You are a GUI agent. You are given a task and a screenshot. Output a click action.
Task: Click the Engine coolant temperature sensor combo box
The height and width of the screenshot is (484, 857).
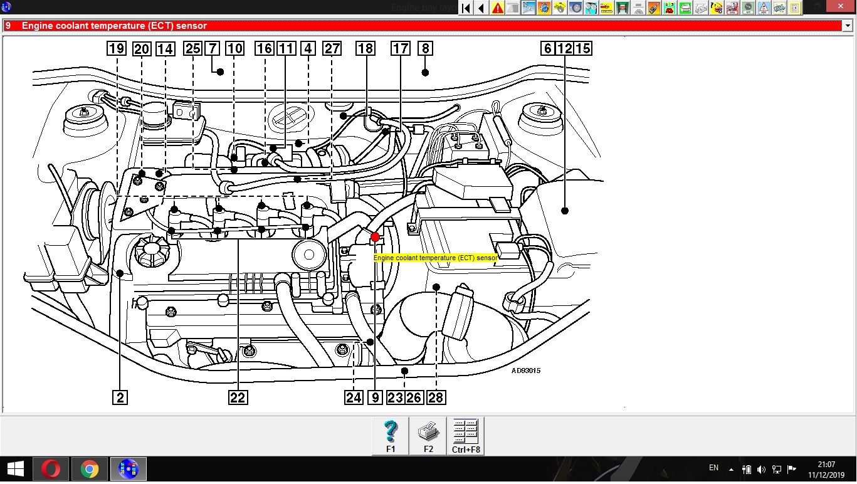421,26
